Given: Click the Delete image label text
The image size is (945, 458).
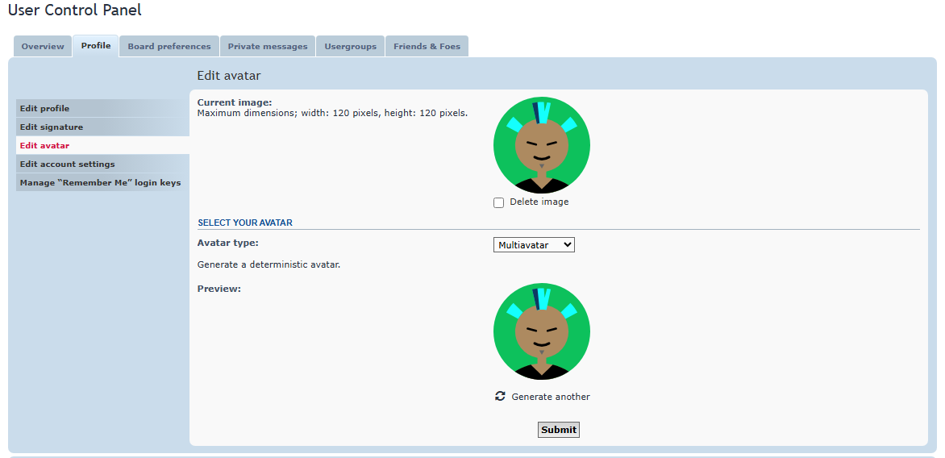Looking at the screenshot, I should pyautogui.click(x=539, y=202).
